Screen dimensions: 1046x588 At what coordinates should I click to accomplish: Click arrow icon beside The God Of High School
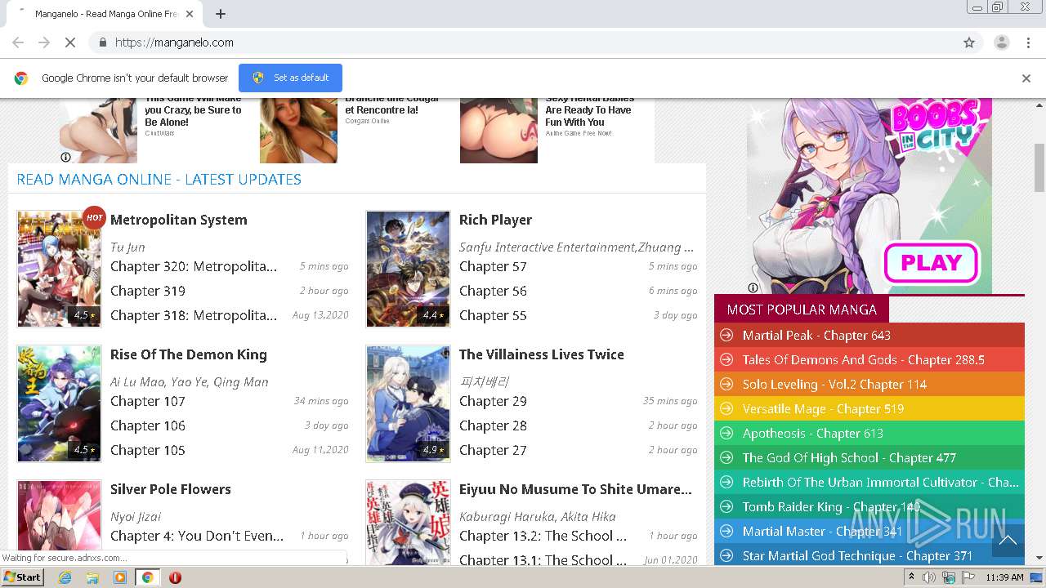[x=726, y=458]
